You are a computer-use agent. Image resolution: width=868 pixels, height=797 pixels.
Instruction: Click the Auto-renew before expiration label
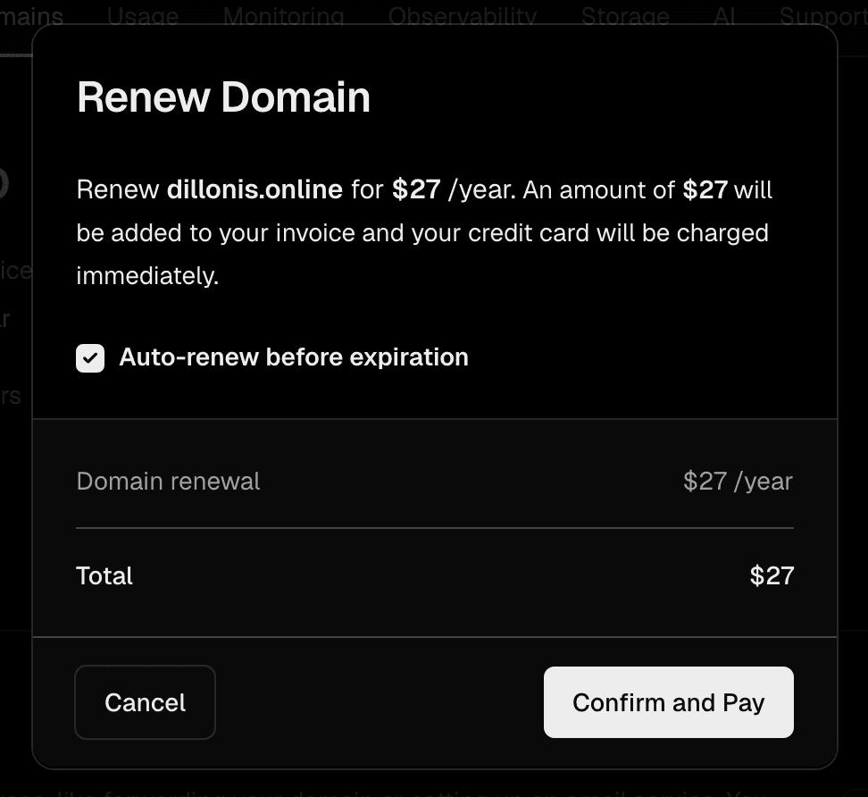(x=293, y=357)
